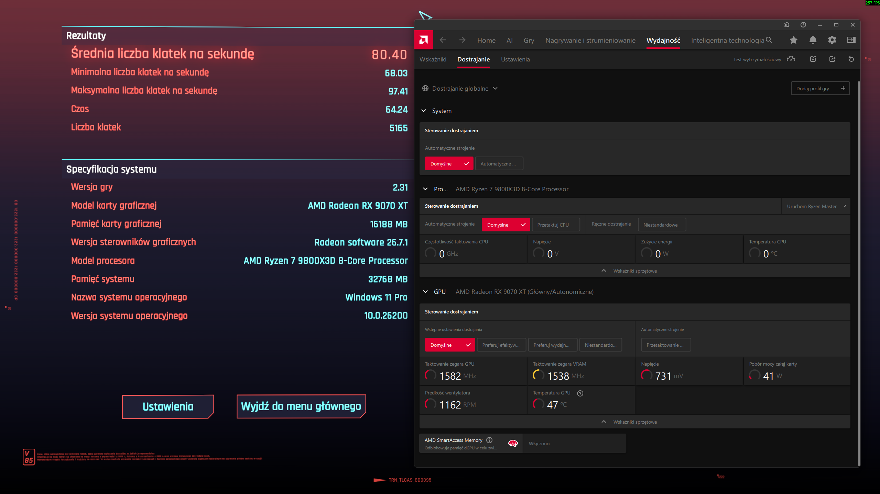Select the Wydajność tab
Screen dimensions: 880x494
[x=663, y=40]
